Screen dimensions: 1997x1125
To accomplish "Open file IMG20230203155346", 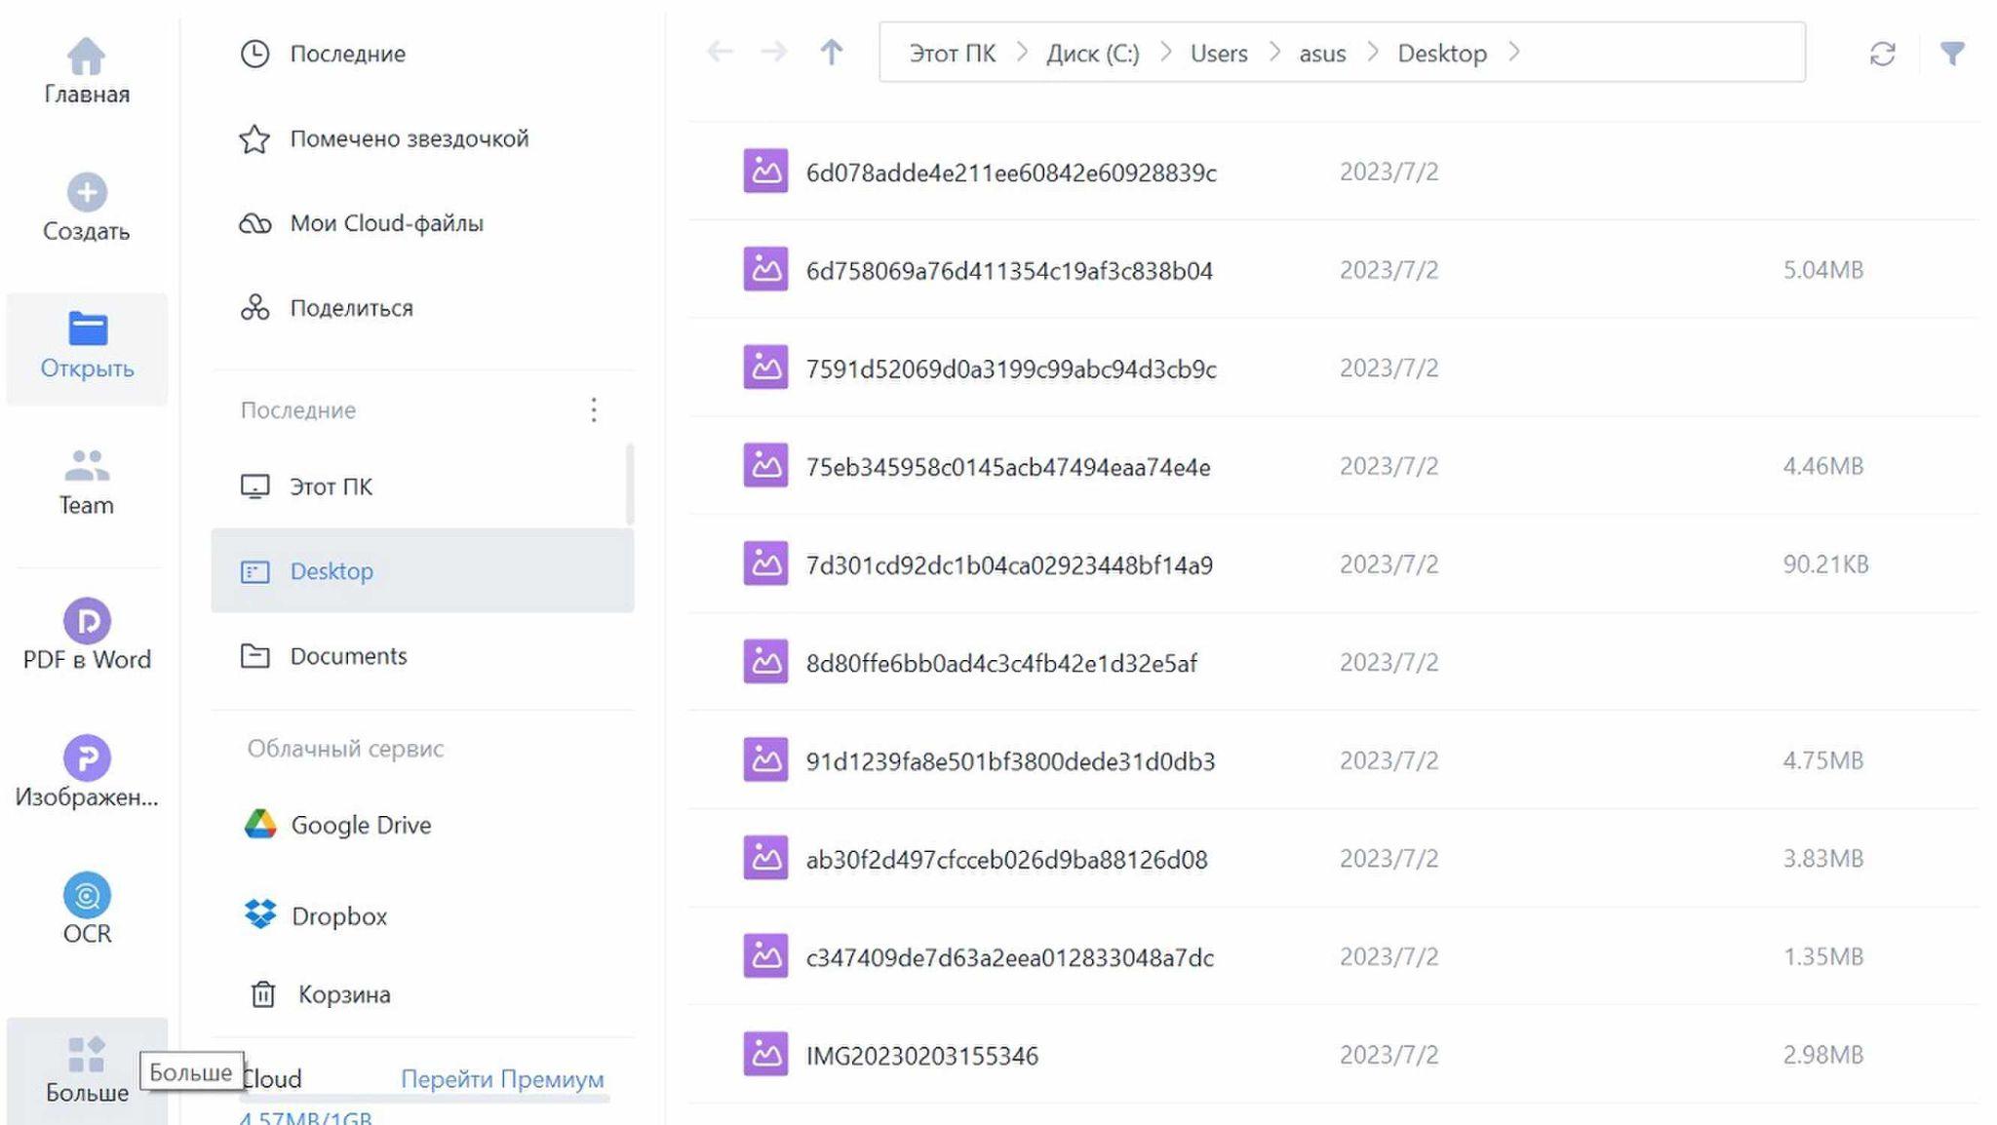I will pos(921,1056).
